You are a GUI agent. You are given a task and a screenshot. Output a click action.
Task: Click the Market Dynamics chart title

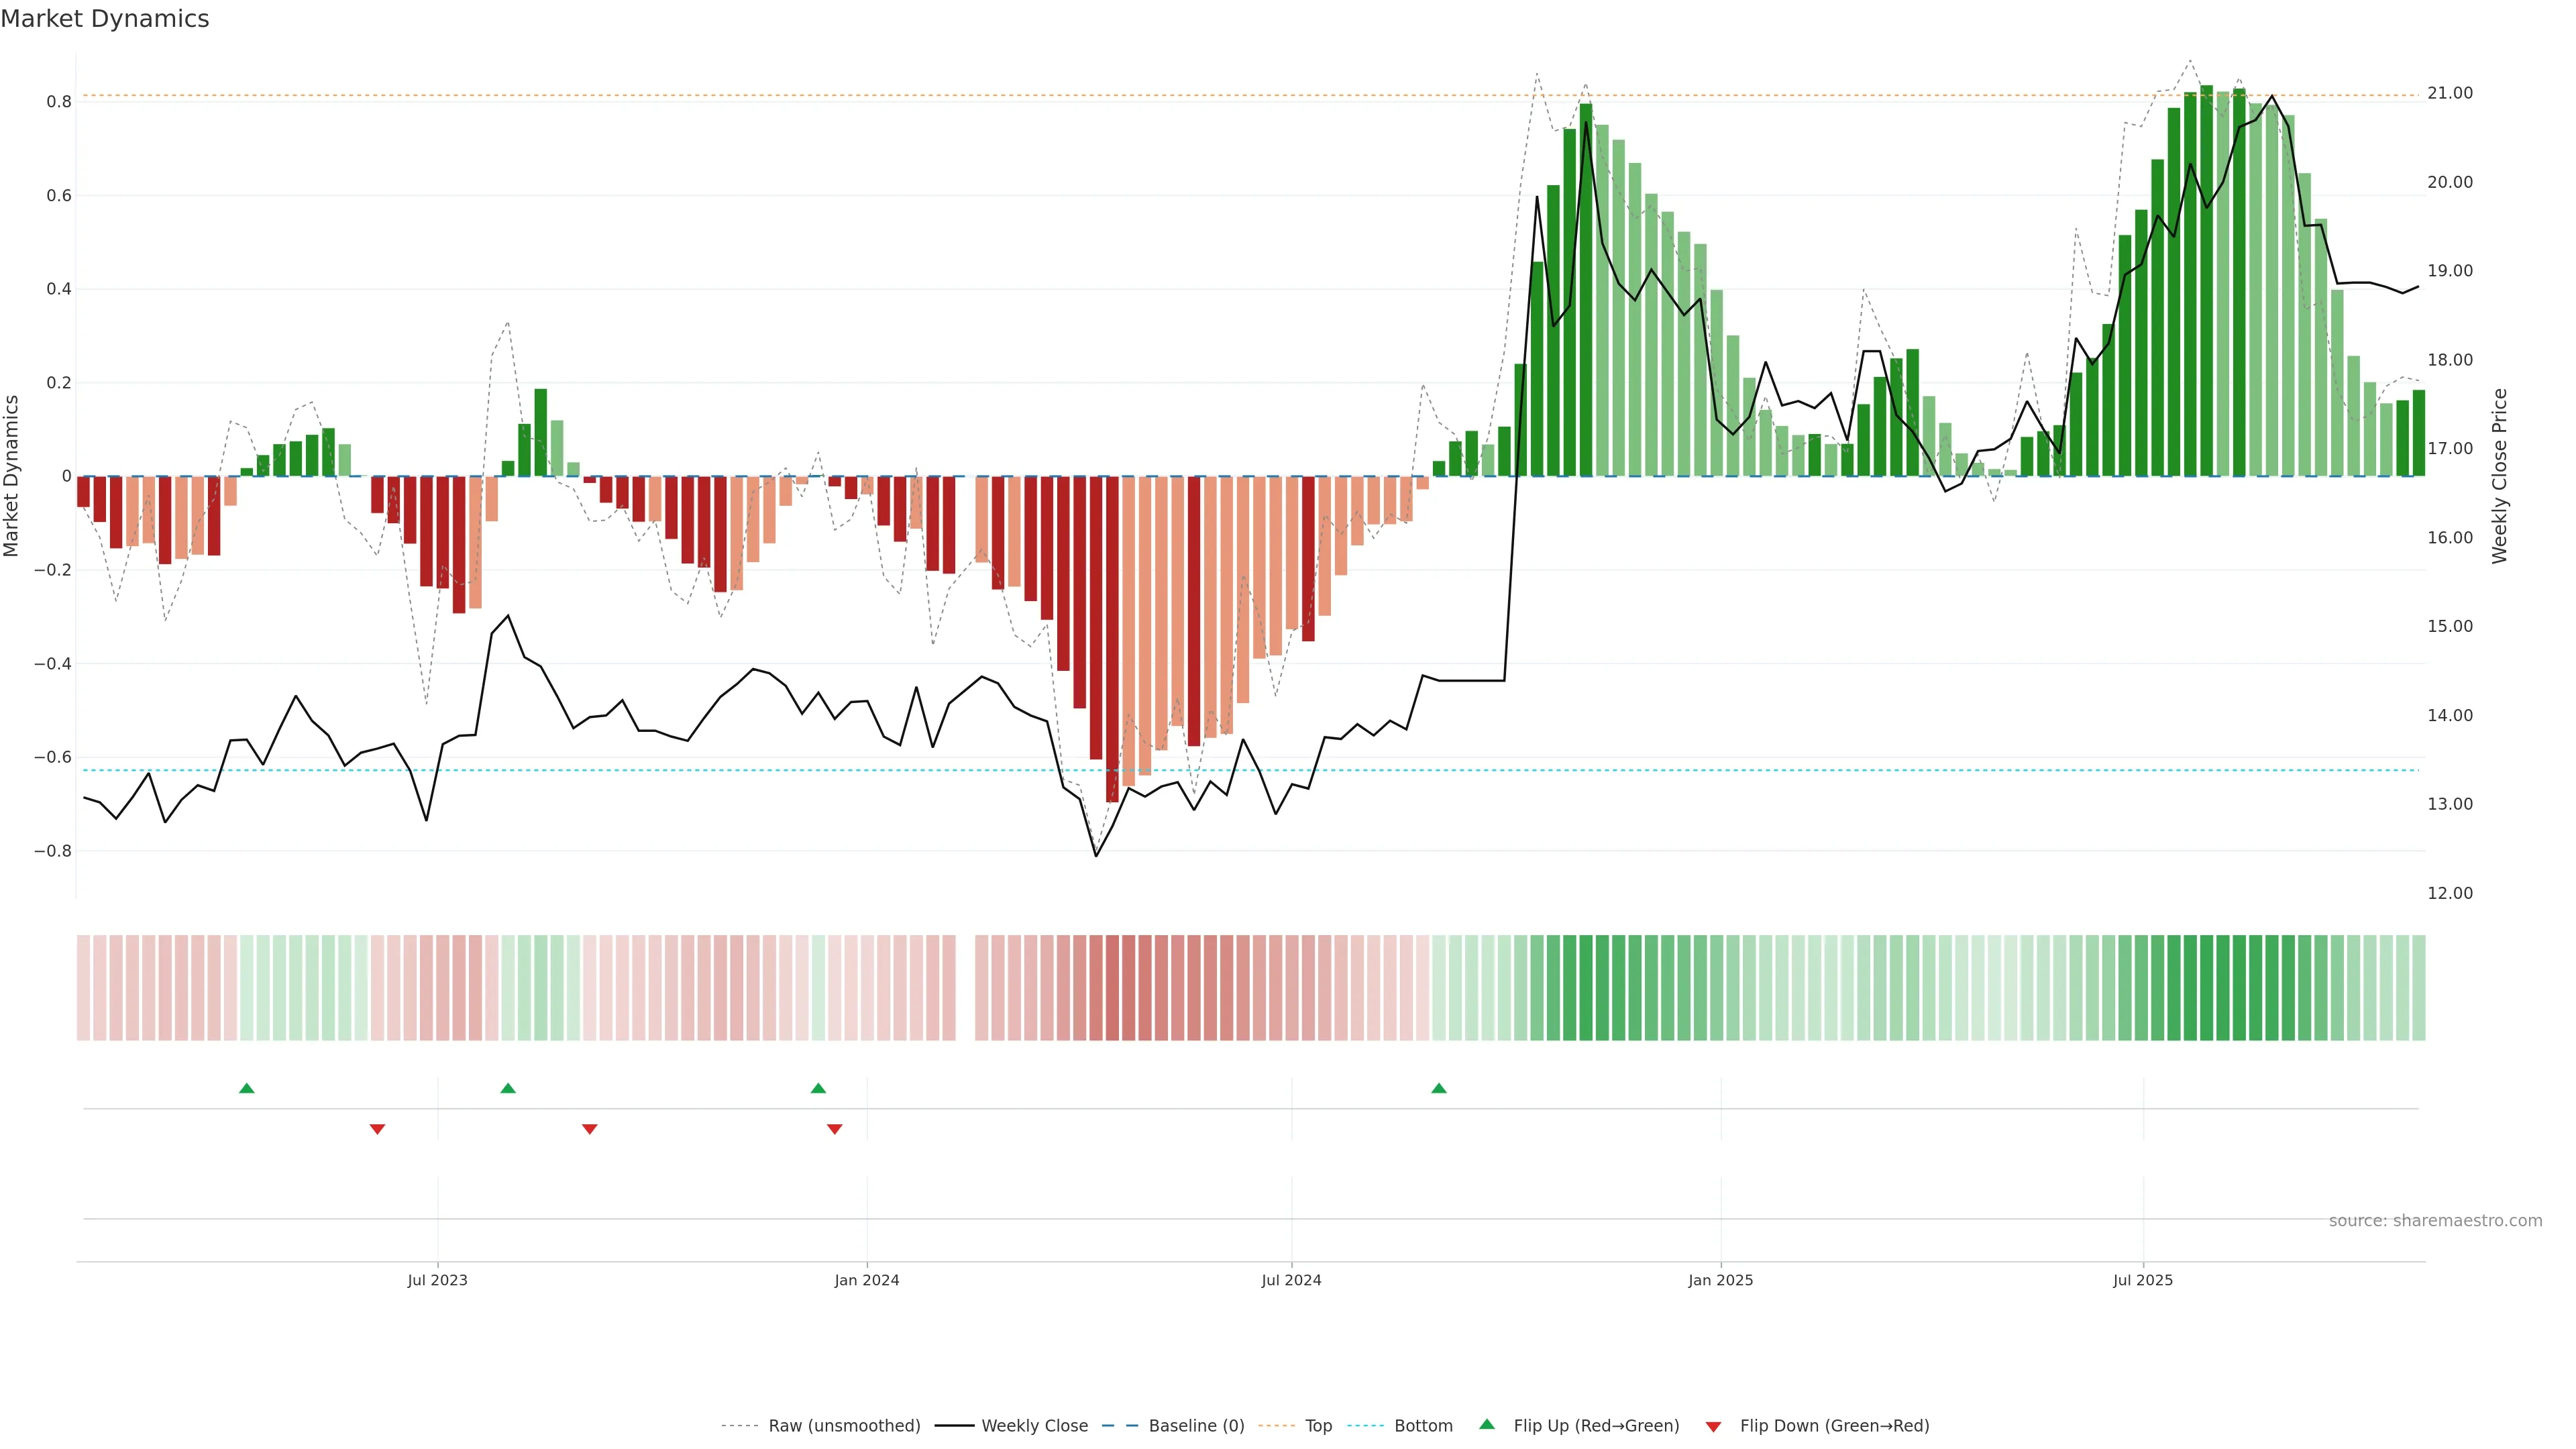(105, 19)
